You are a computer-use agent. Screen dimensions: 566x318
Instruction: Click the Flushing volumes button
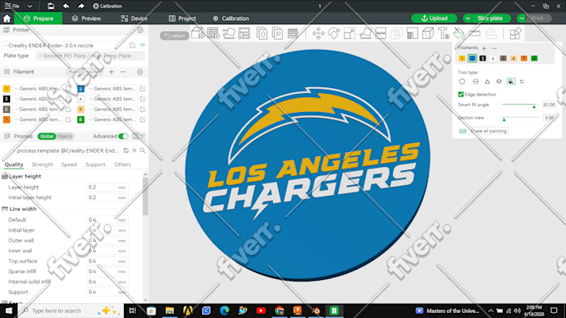84,72
